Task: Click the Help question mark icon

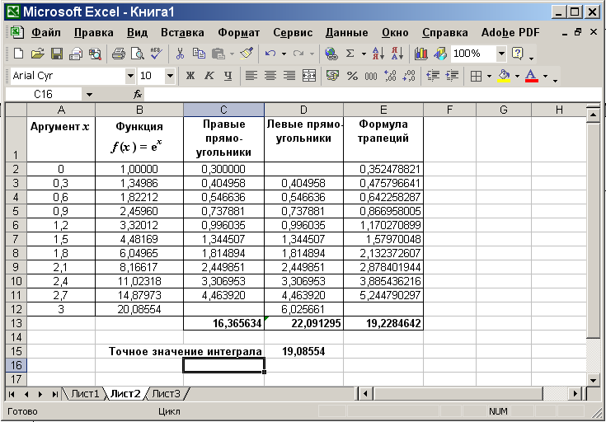Action: pos(517,54)
